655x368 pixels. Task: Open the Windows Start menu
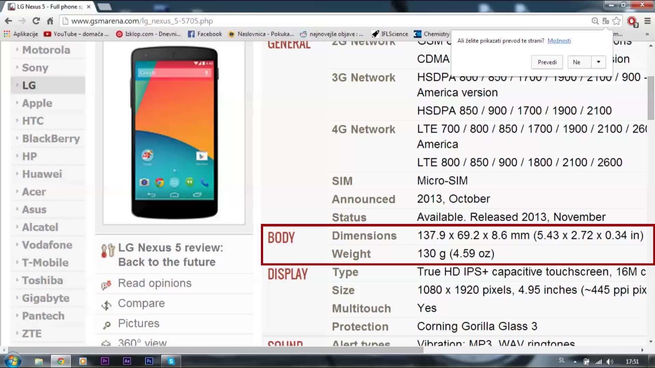[13, 361]
